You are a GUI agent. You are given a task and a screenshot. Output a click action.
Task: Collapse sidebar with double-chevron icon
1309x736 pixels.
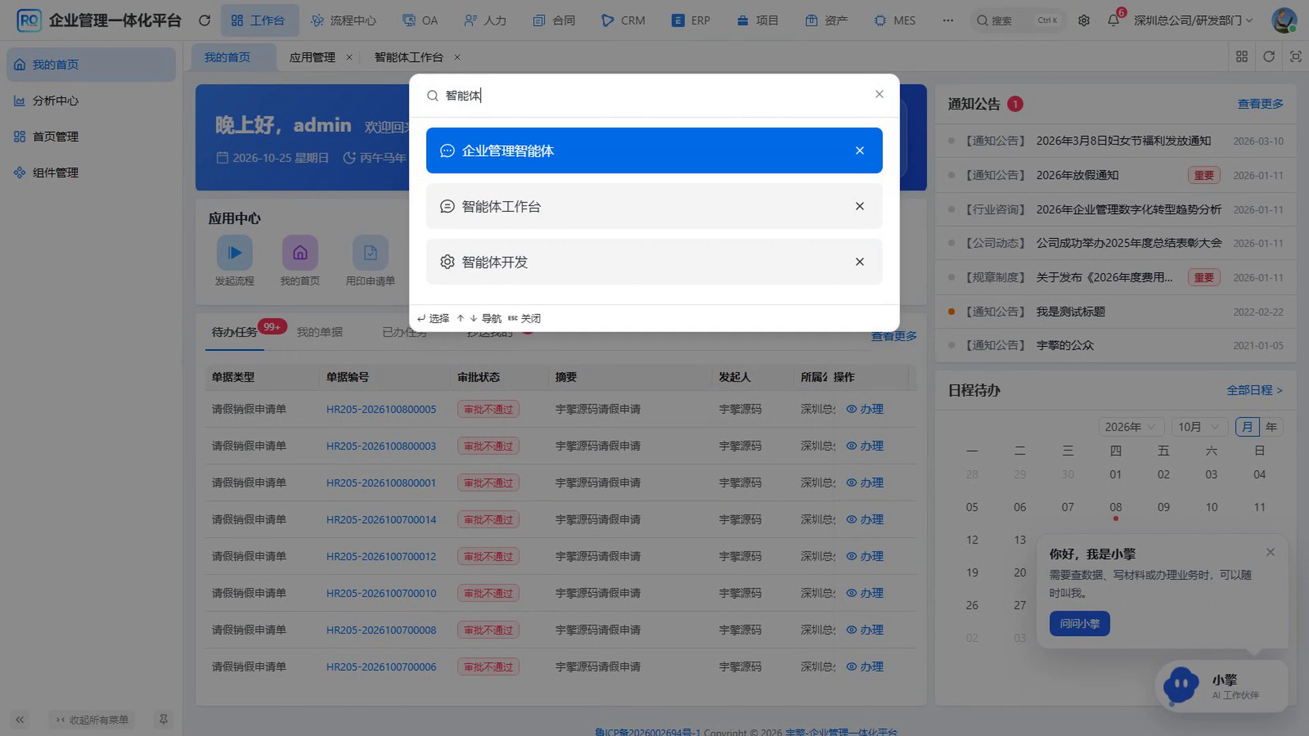(x=20, y=720)
